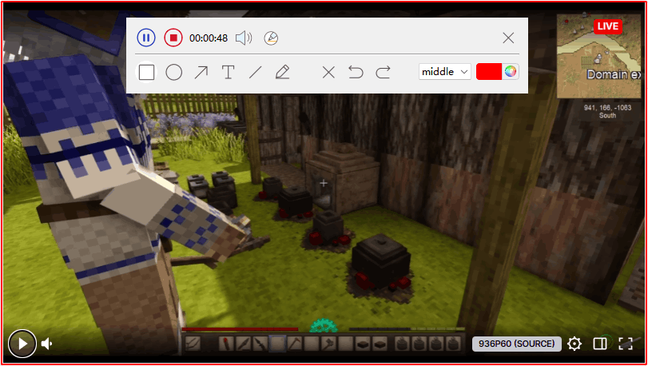Click the red color swatch

point(489,72)
